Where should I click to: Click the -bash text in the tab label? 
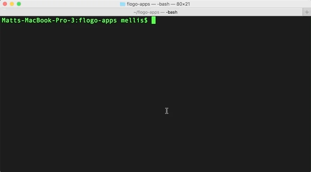click(x=172, y=12)
